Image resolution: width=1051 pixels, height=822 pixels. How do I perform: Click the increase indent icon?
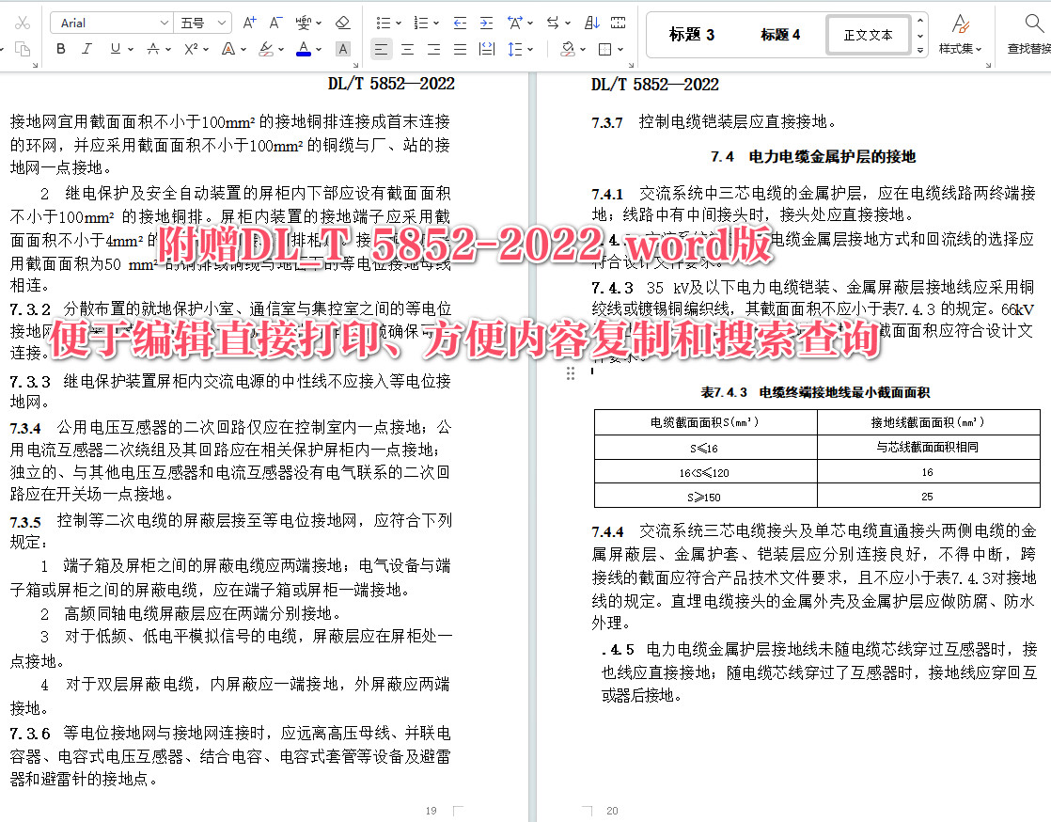pyautogui.click(x=485, y=23)
